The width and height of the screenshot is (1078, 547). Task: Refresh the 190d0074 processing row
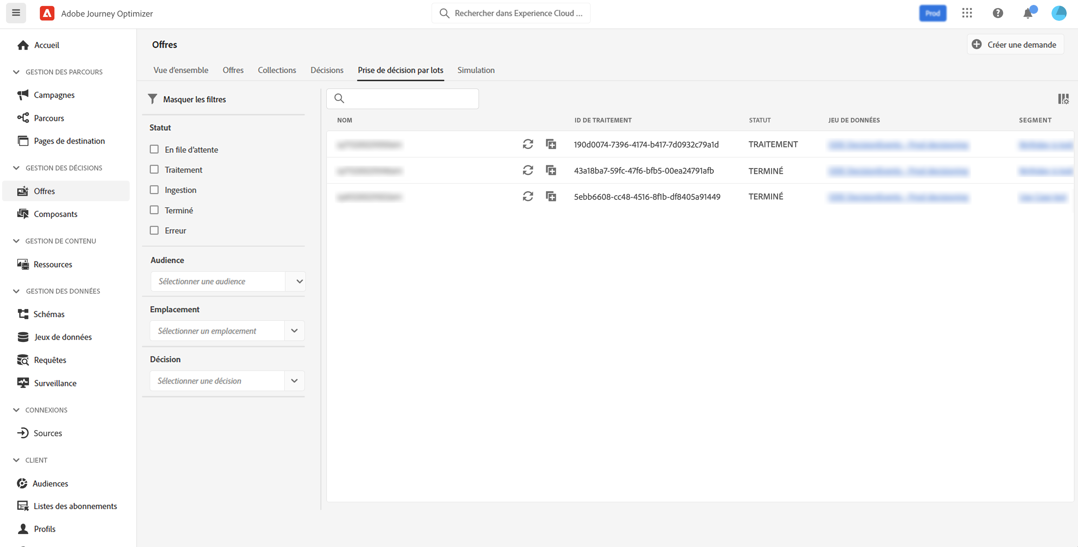[x=528, y=144]
